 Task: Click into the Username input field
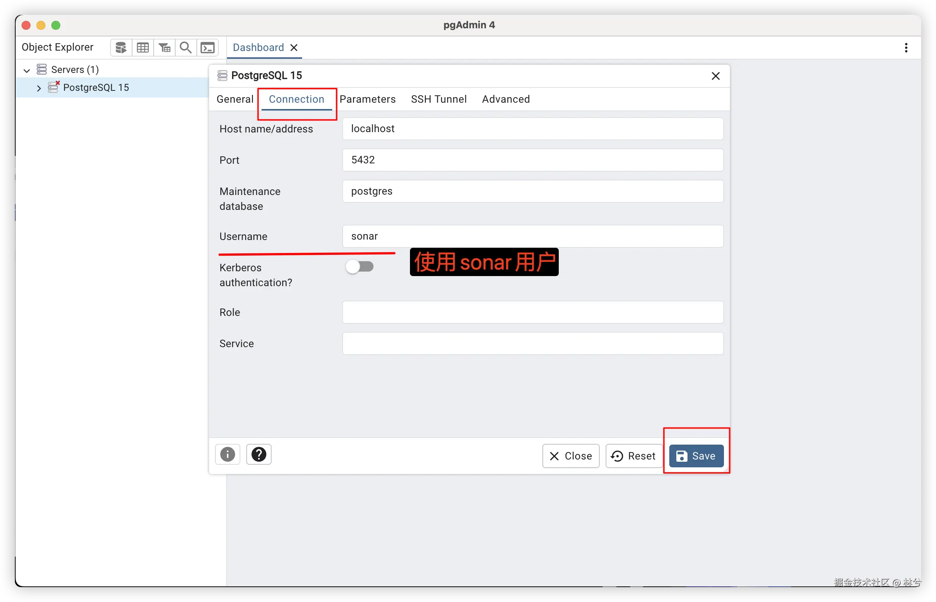coord(532,236)
